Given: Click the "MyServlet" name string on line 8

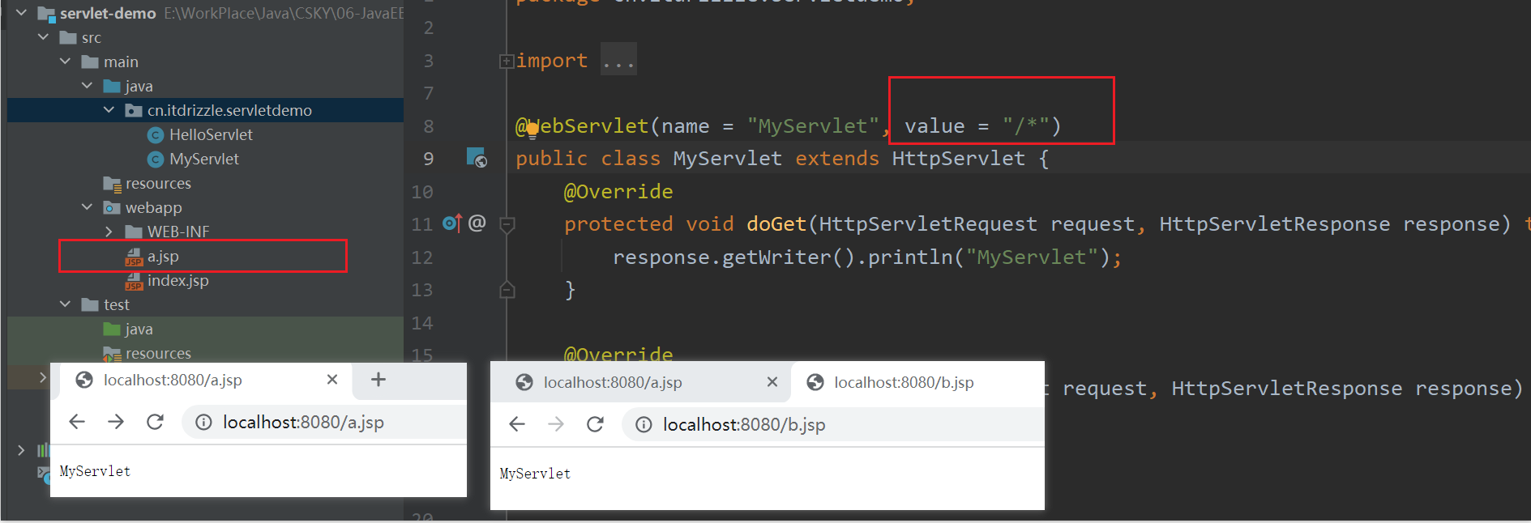Looking at the screenshot, I should (x=813, y=126).
